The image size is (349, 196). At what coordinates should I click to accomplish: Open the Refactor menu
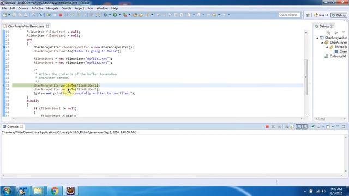(37, 8)
